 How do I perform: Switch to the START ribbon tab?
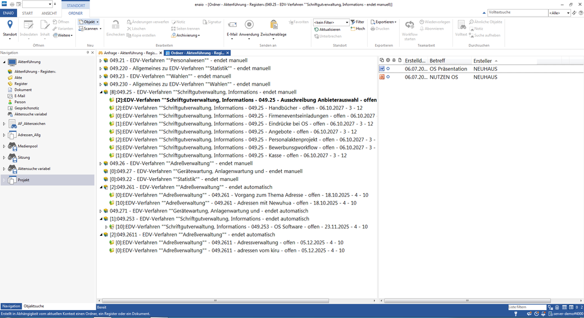tap(27, 13)
